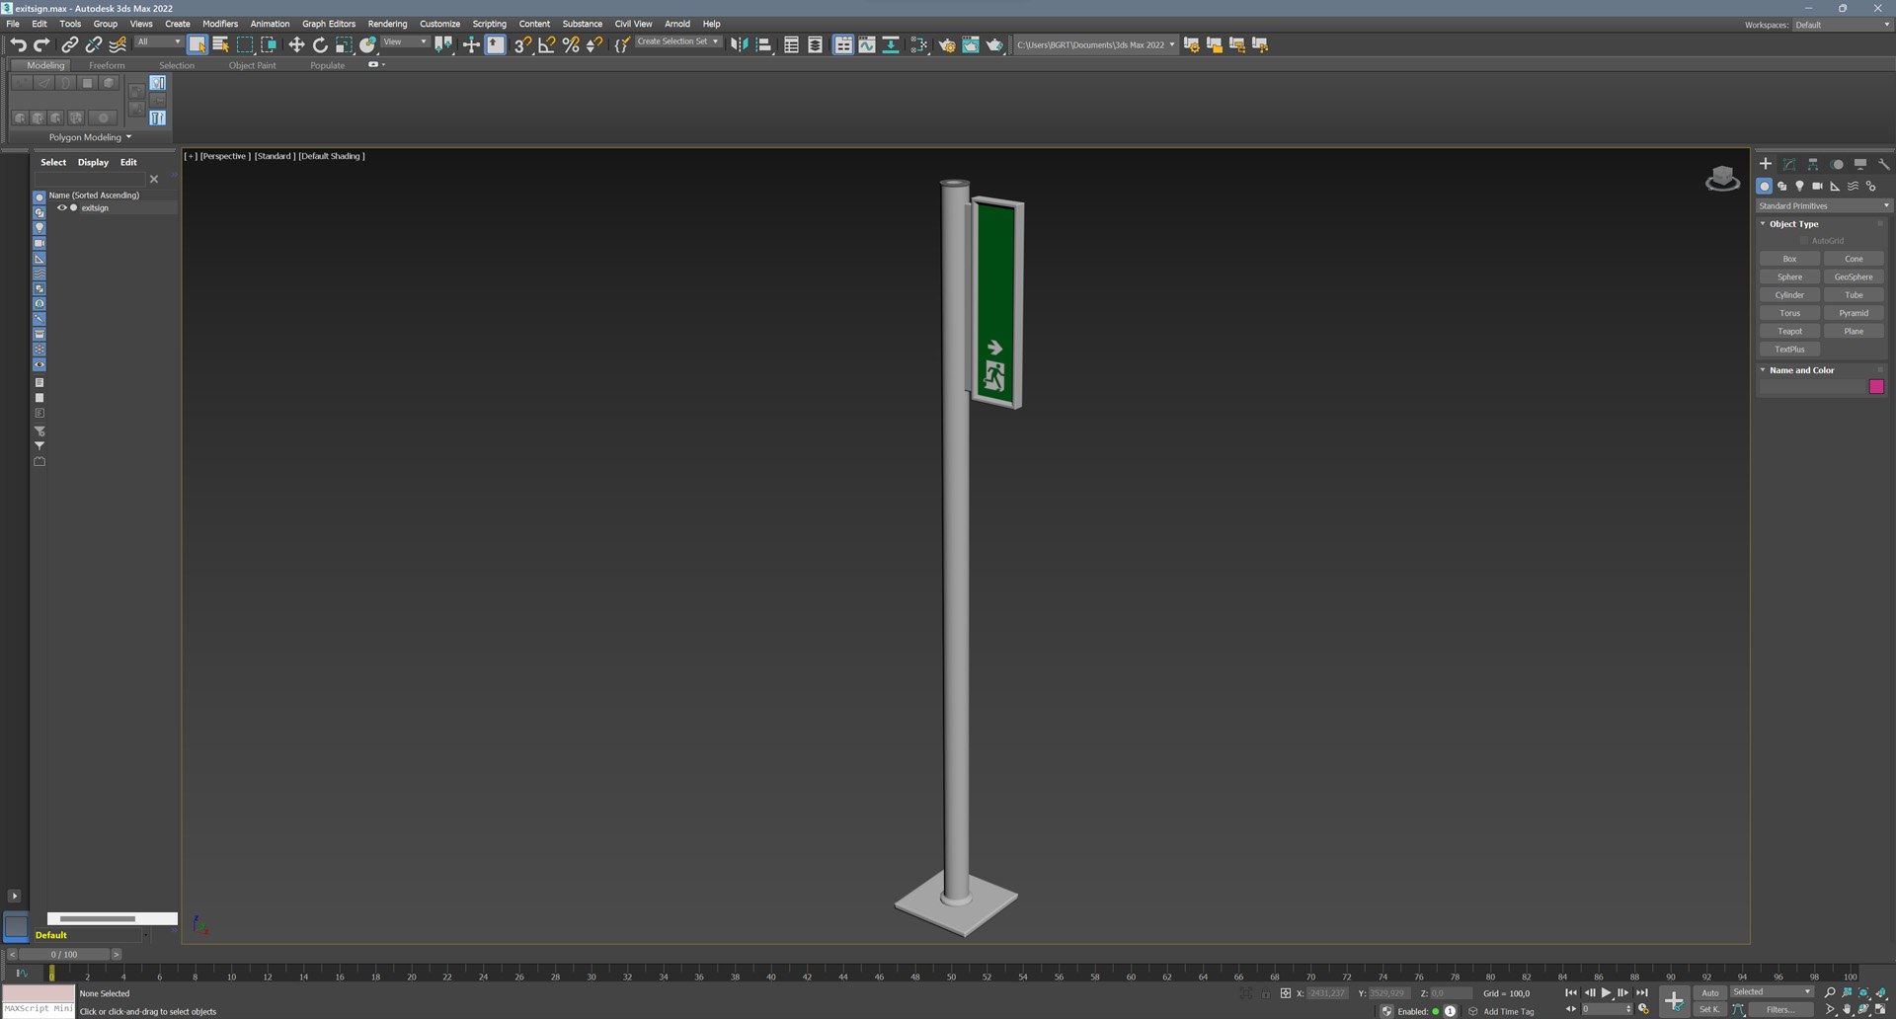Open Standard Primitives dropdown
The image size is (1896, 1019).
click(x=1823, y=205)
